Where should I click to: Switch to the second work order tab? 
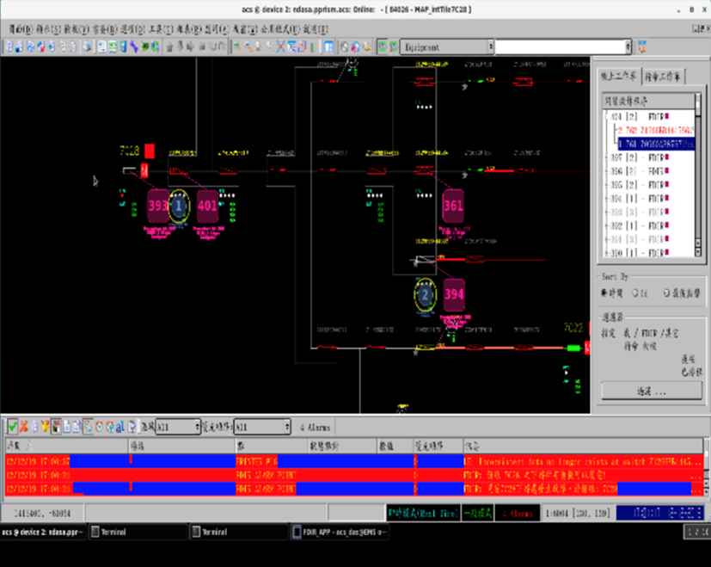pyautogui.click(x=662, y=77)
